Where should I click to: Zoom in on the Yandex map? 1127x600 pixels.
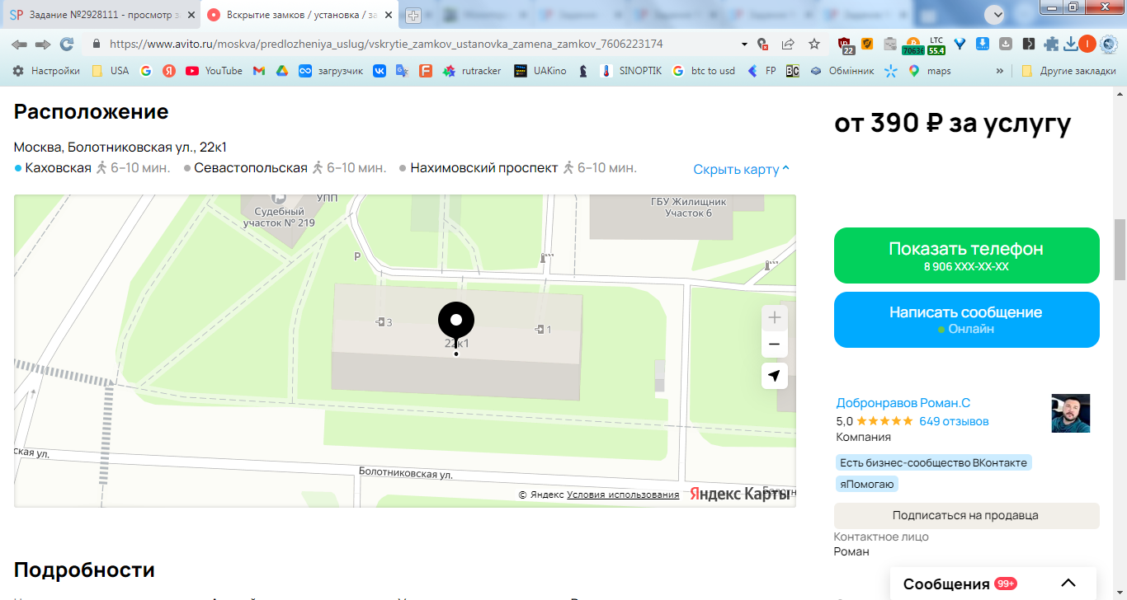tap(774, 317)
